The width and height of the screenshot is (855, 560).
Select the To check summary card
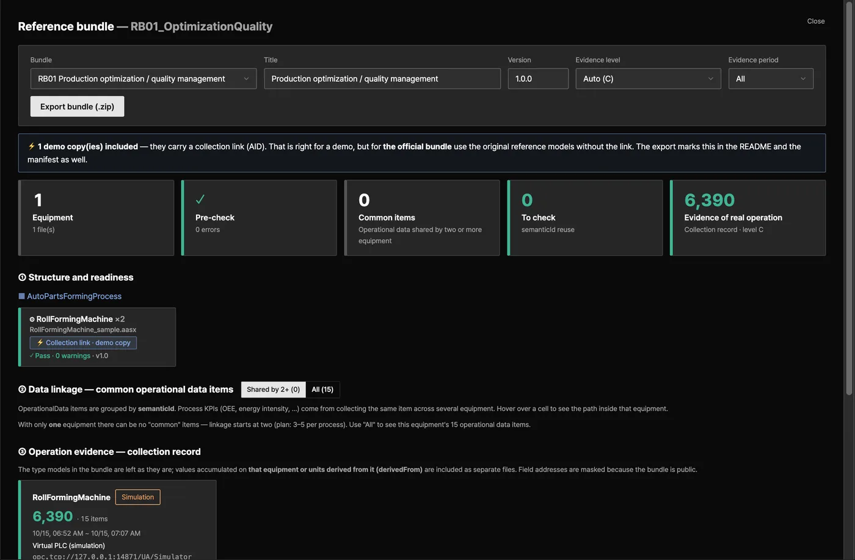pos(585,218)
